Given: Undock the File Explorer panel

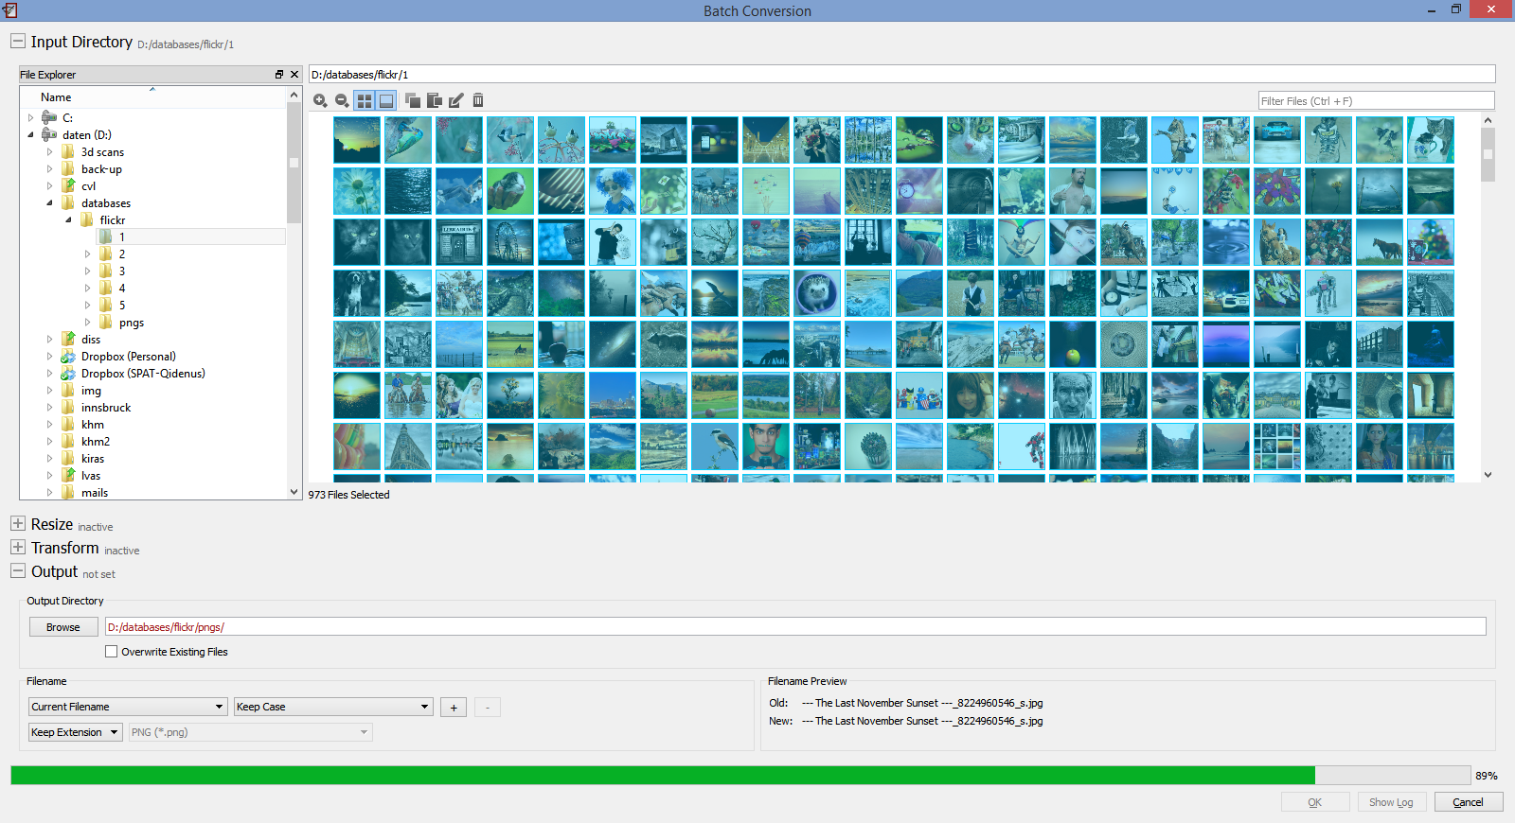Looking at the screenshot, I should (x=279, y=75).
